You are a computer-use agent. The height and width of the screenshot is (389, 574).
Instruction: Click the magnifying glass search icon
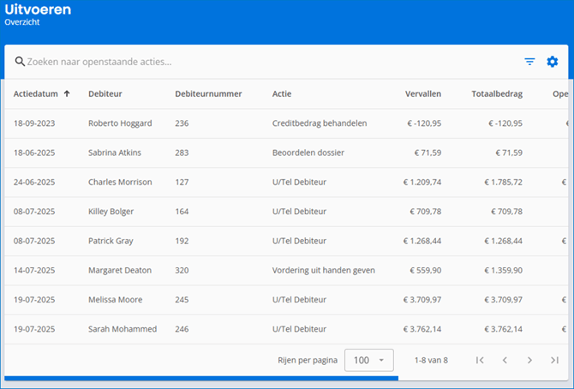tap(20, 62)
